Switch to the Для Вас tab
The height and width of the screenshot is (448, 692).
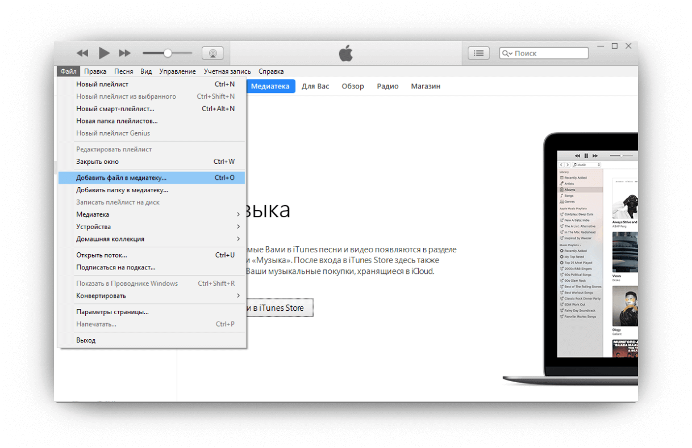pyautogui.click(x=315, y=86)
